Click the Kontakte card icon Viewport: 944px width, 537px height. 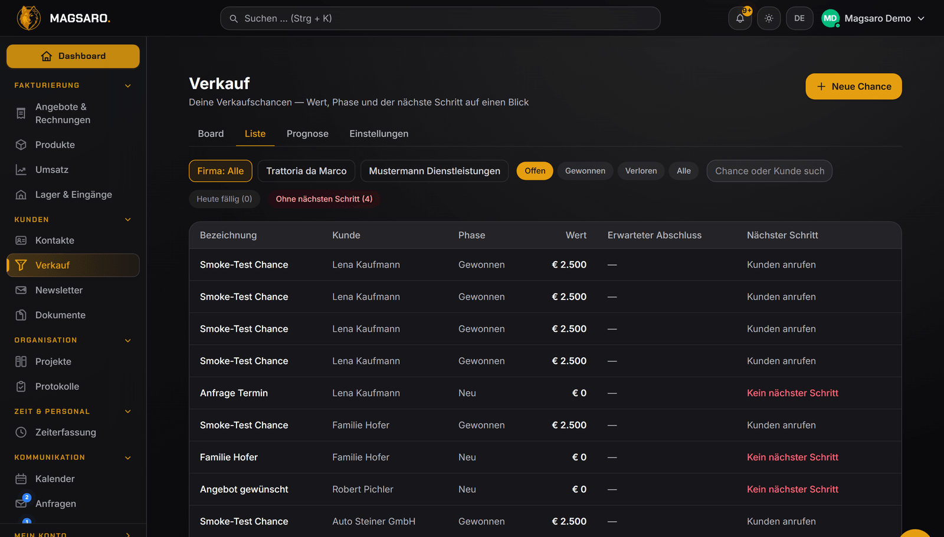pyautogui.click(x=21, y=241)
